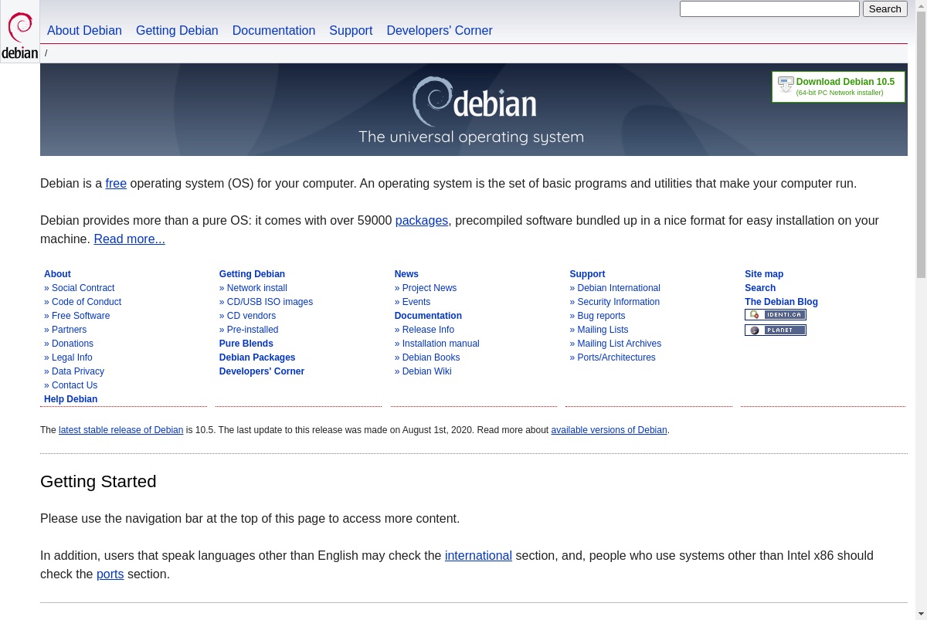927x620 pixels.
Task: Open the Site map link
Action: click(764, 274)
